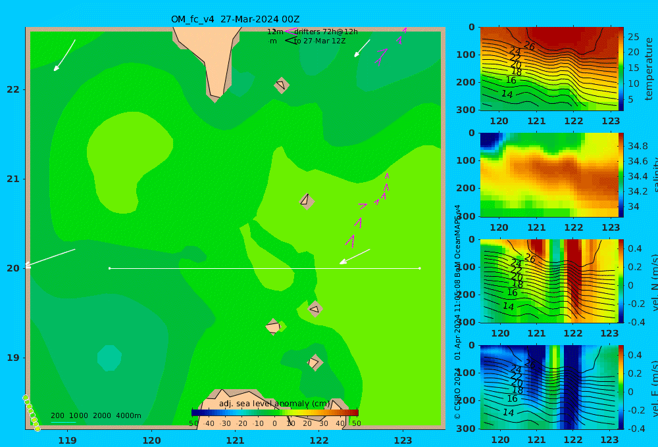658x447 pixels.
Task: Click the lowest magenta drifter arrow near 20.3N
Action: point(351,241)
